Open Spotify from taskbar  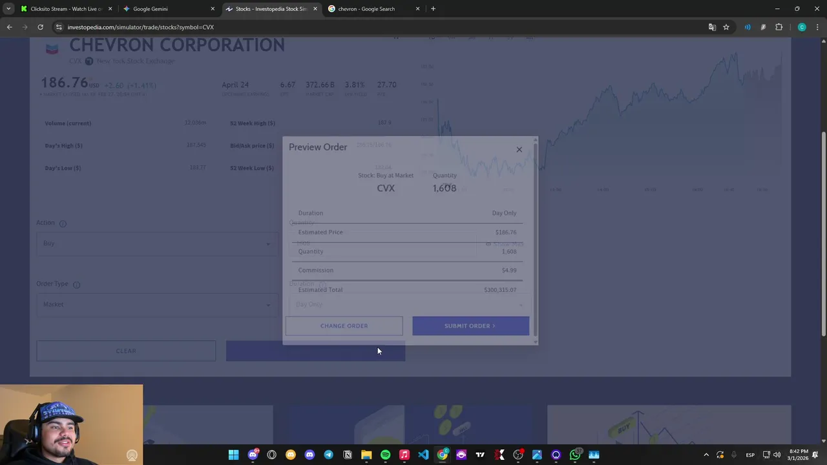coord(385,455)
